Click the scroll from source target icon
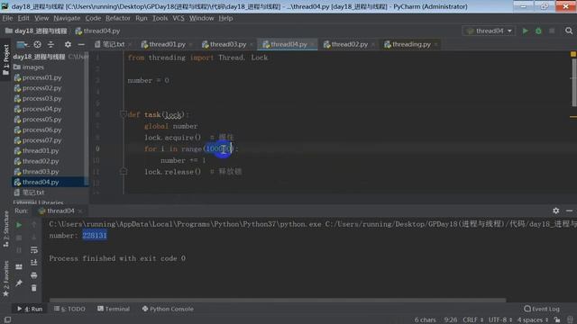Viewport: 577px width, 324px height. click(x=38, y=44)
